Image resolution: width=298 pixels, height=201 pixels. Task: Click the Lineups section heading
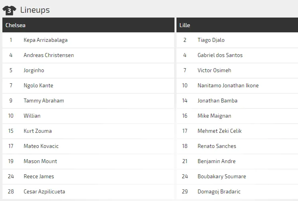coord(35,10)
